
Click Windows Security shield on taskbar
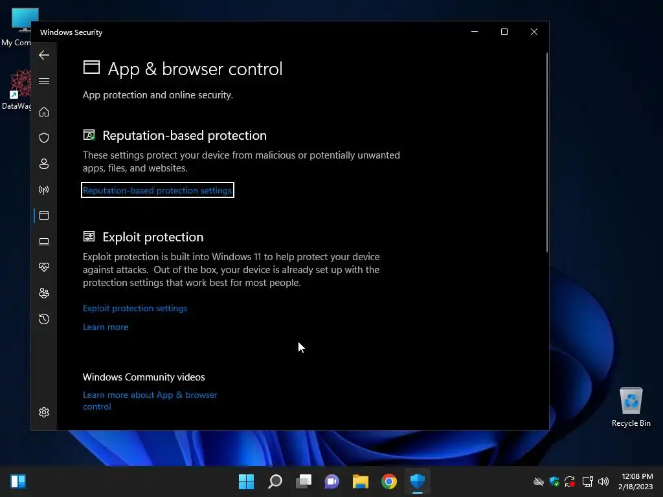(418, 481)
